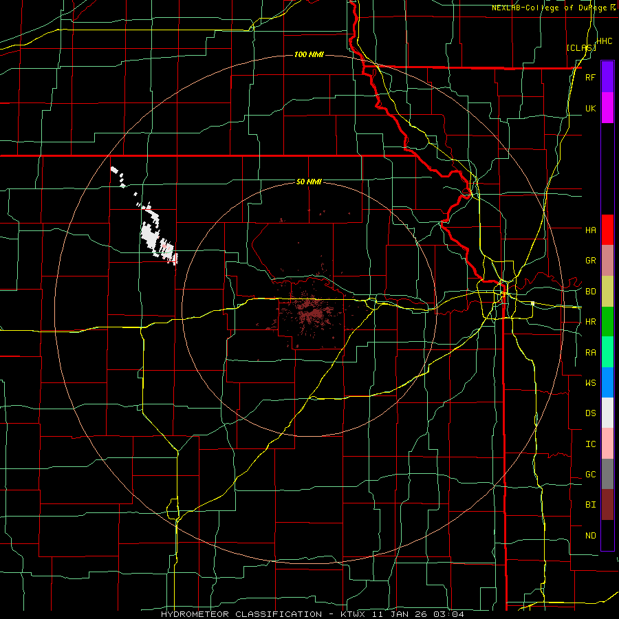Click the white DS legend swatch
Image resolution: width=619 pixels, height=619 pixels.
pyautogui.click(x=607, y=413)
